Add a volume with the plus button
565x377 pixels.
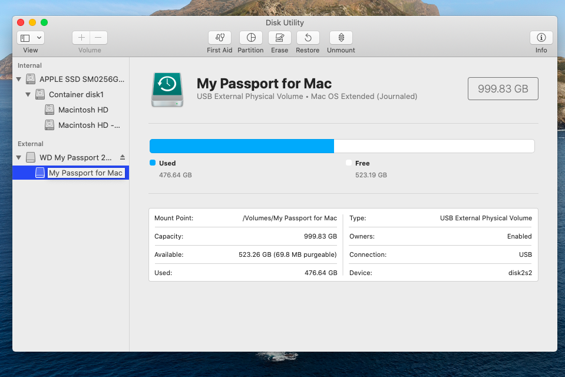tap(81, 38)
